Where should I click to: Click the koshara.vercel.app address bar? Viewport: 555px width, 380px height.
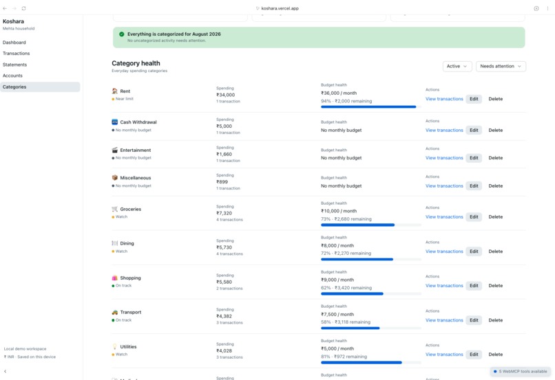277,8
